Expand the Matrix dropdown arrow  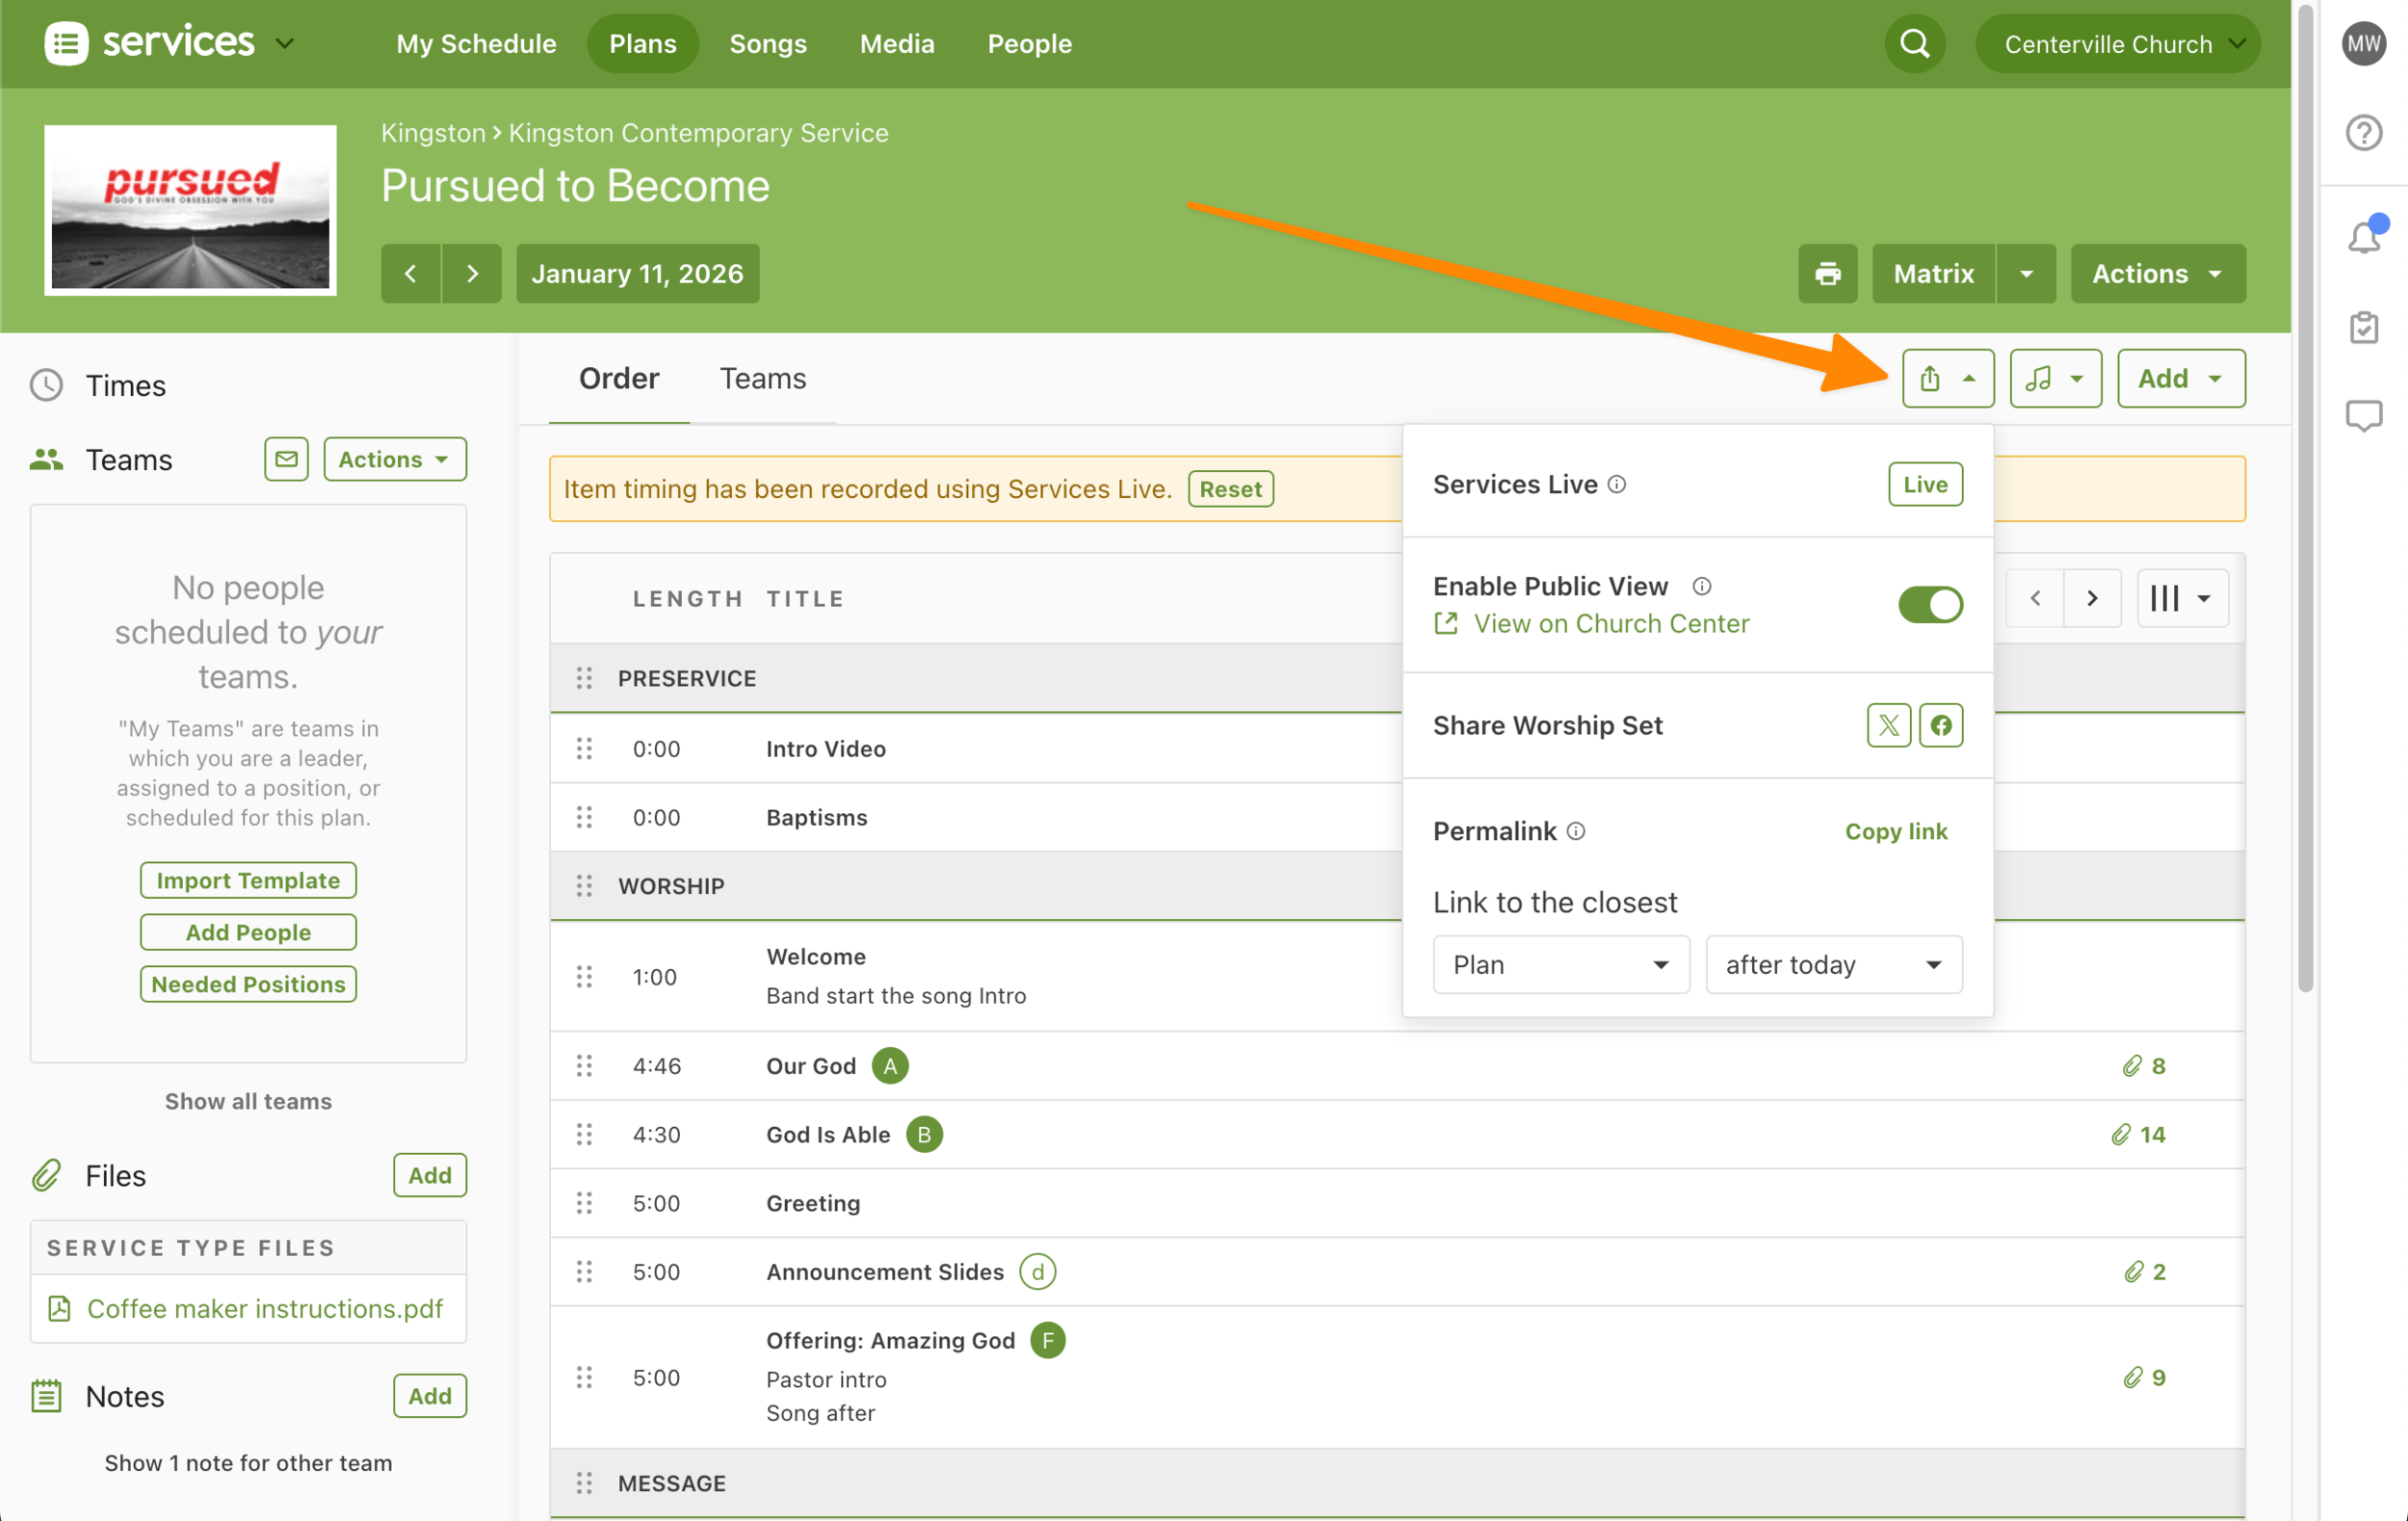[x=2026, y=273]
